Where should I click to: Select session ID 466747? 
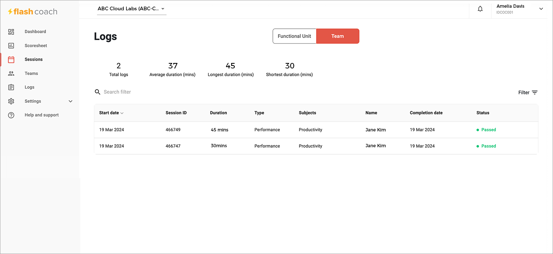point(173,146)
